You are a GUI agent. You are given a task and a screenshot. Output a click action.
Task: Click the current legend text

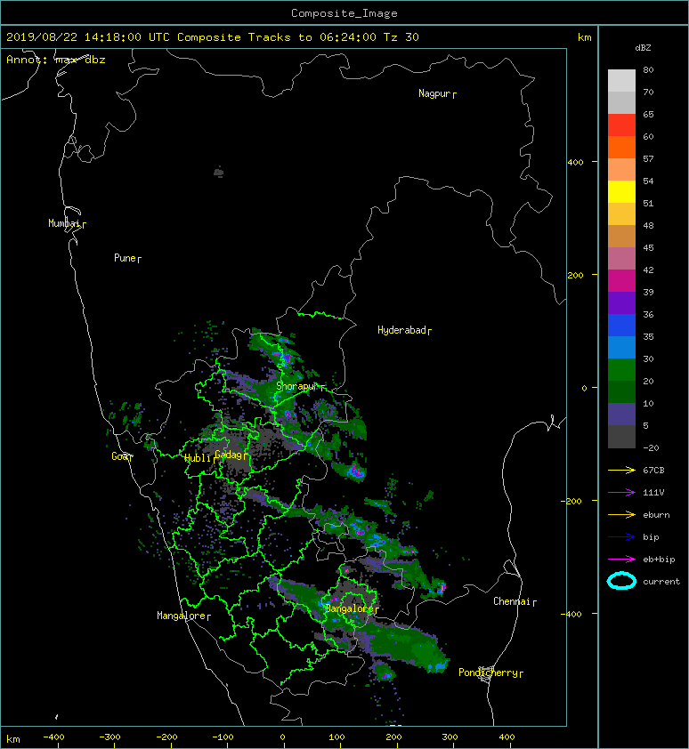click(661, 582)
